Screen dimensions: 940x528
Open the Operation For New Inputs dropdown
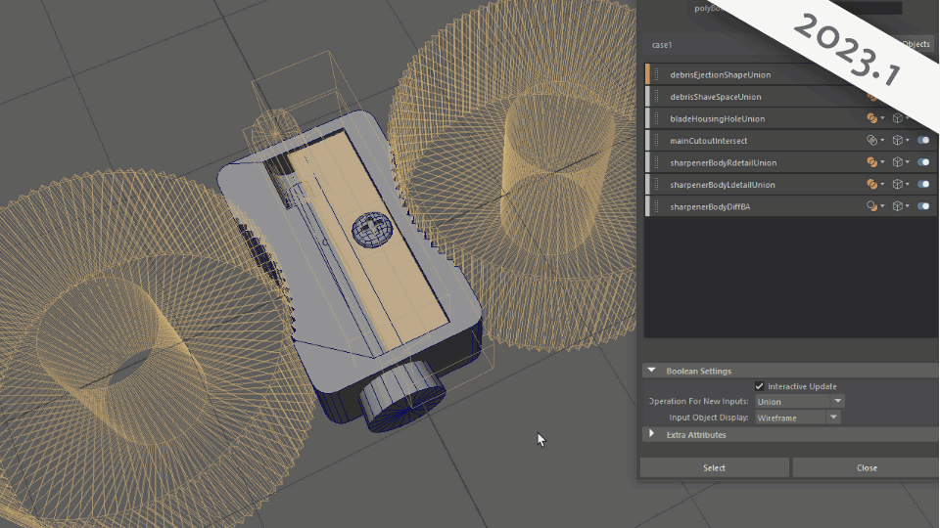click(x=799, y=402)
